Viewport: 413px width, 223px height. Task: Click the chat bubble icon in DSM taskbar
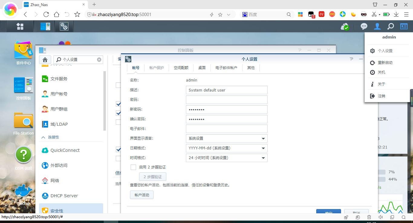pyautogui.click(x=364, y=26)
